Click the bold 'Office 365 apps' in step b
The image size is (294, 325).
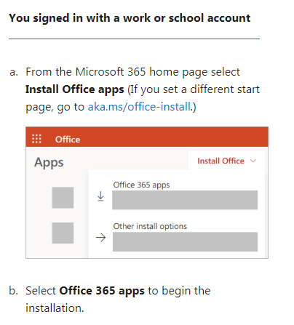pos(102,291)
